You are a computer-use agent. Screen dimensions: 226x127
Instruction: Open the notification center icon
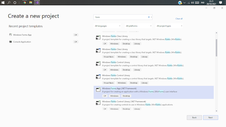pyautogui.click(x=220, y=2)
